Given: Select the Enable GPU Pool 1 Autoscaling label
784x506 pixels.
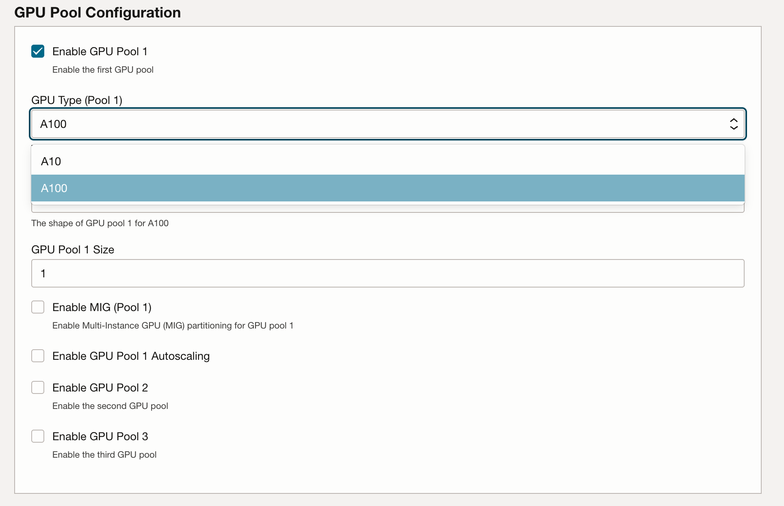Looking at the screenshot, I should pyautogui.click(x=130, y=356).
